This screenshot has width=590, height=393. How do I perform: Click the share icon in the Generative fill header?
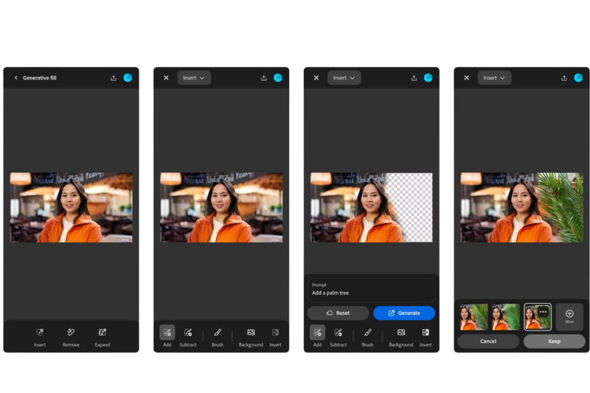pos(114,77)
